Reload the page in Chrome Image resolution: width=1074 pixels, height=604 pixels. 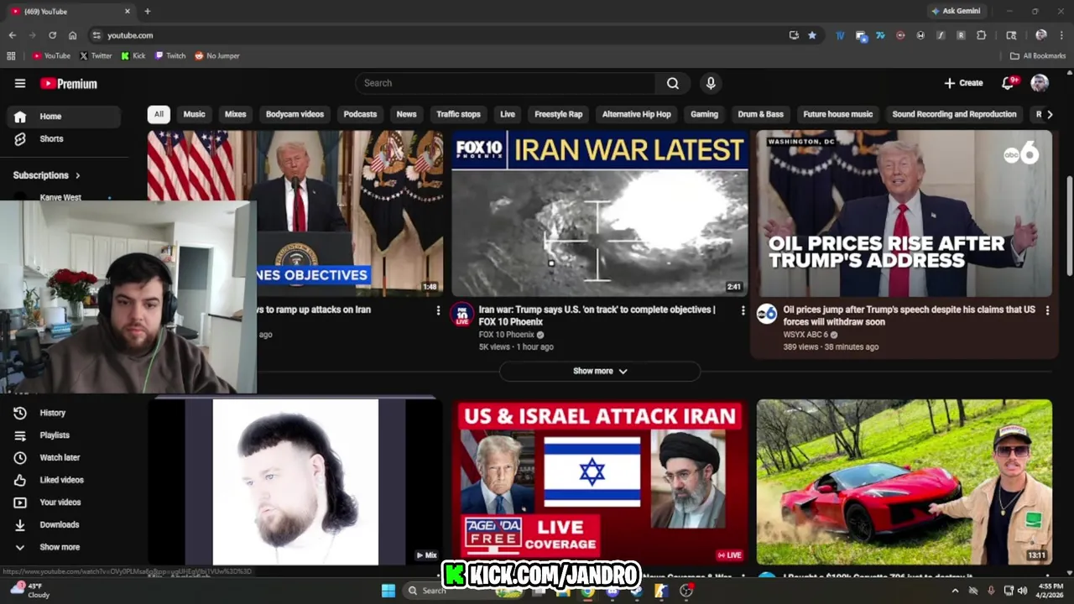tap(52, 35)
